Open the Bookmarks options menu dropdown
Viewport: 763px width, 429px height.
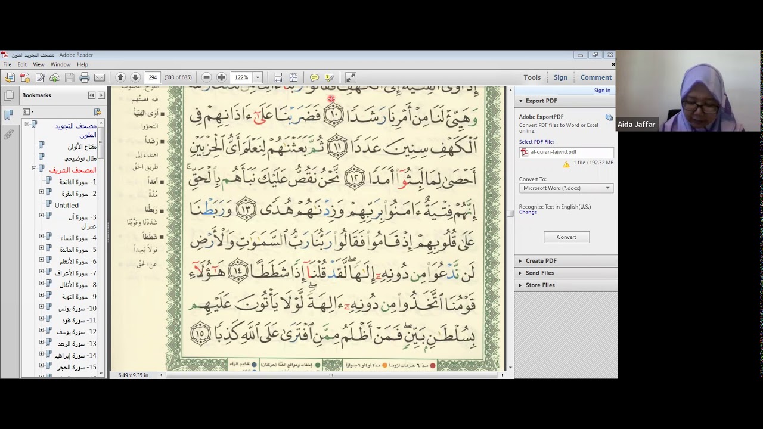[x=27, y=112]
